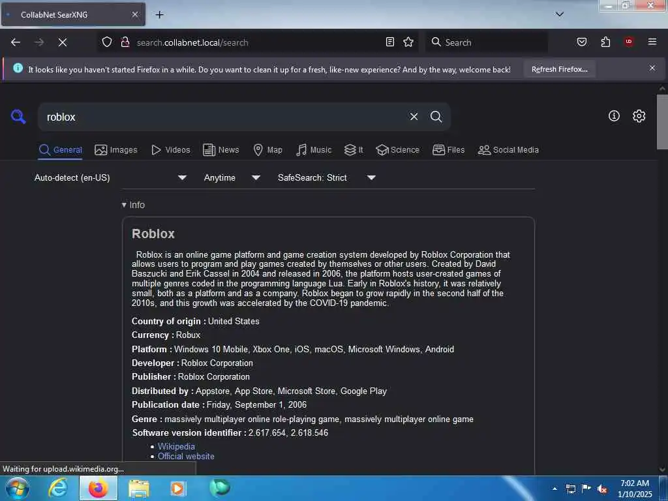This screenshot has height=501, width=668.
Task: Click the Currency : Robux line
Action: click(x=166, y=335)
